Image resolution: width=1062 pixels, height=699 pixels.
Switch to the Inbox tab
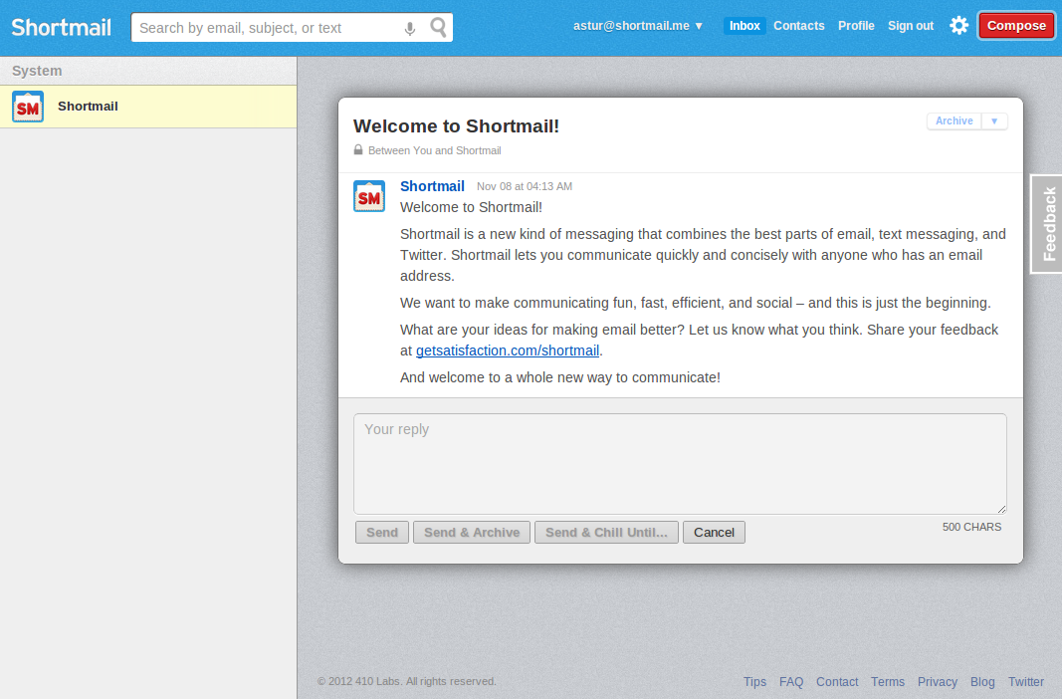pyautogui.click(x=744, y=26)
